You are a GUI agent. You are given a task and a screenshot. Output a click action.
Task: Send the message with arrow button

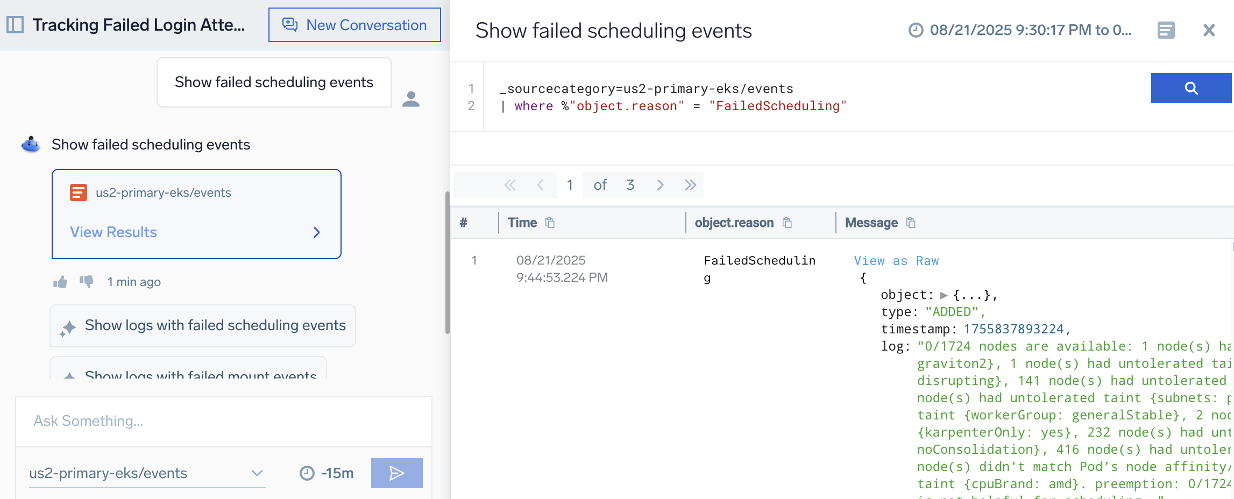click(397, 473)
